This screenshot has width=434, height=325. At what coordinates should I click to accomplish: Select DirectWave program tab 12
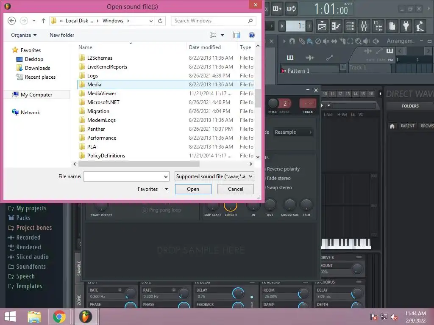pos(340,94)
